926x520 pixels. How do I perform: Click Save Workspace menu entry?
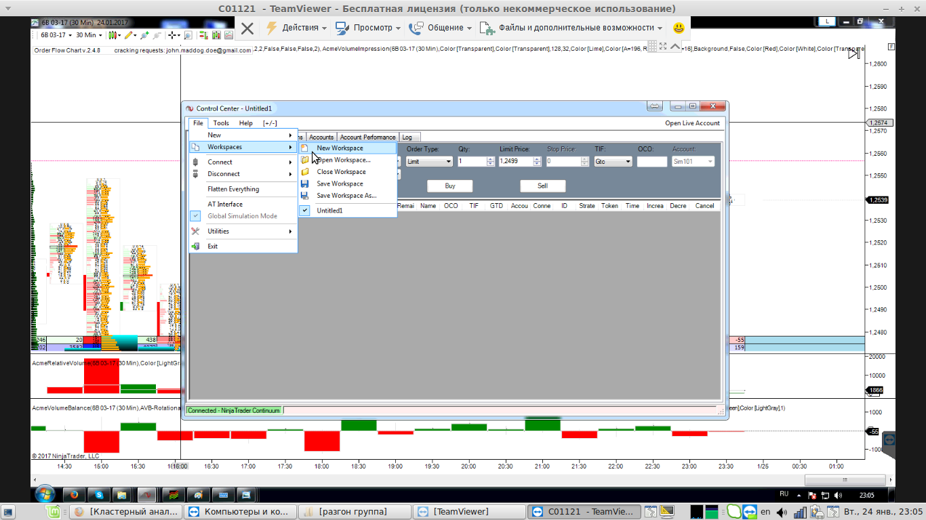348,183
